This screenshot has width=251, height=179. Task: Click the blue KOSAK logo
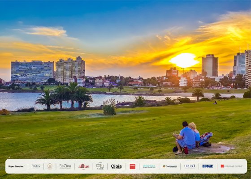208,166
